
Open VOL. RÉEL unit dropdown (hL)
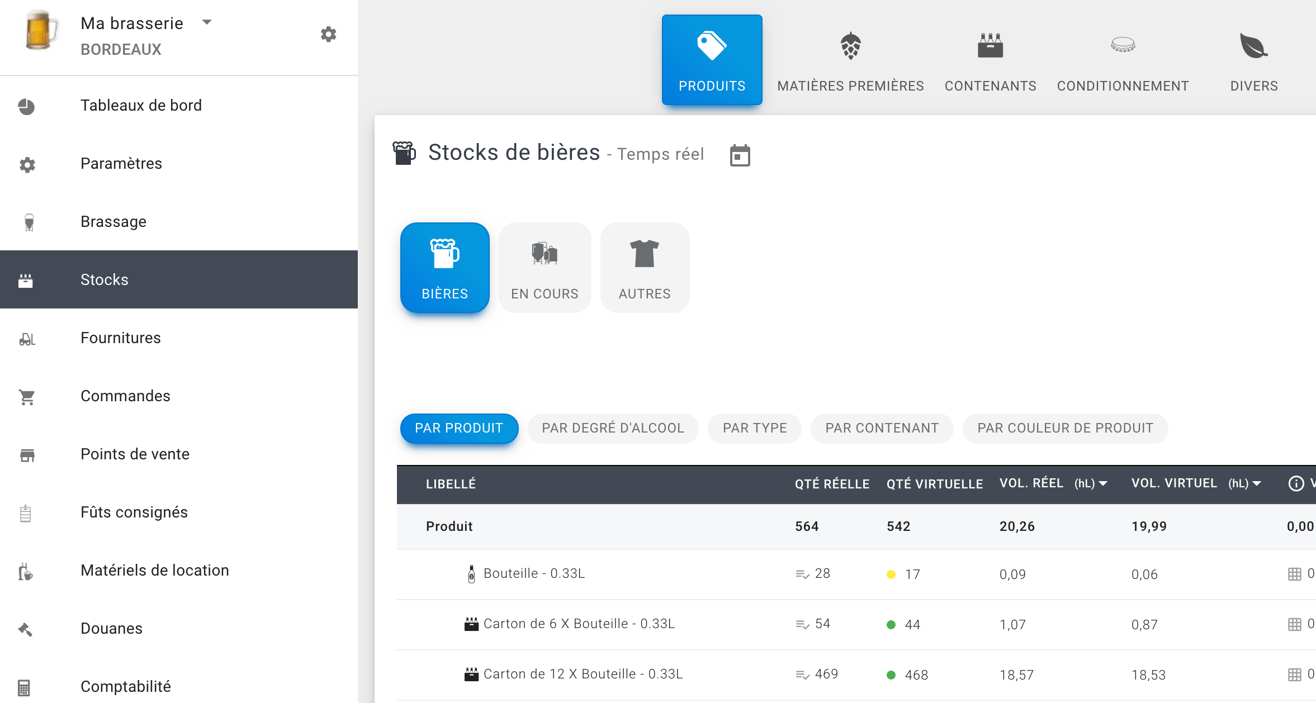(1091, 483)
